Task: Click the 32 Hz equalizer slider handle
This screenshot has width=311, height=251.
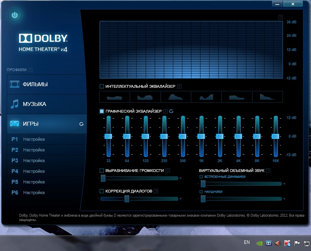Action: (108, 136)
